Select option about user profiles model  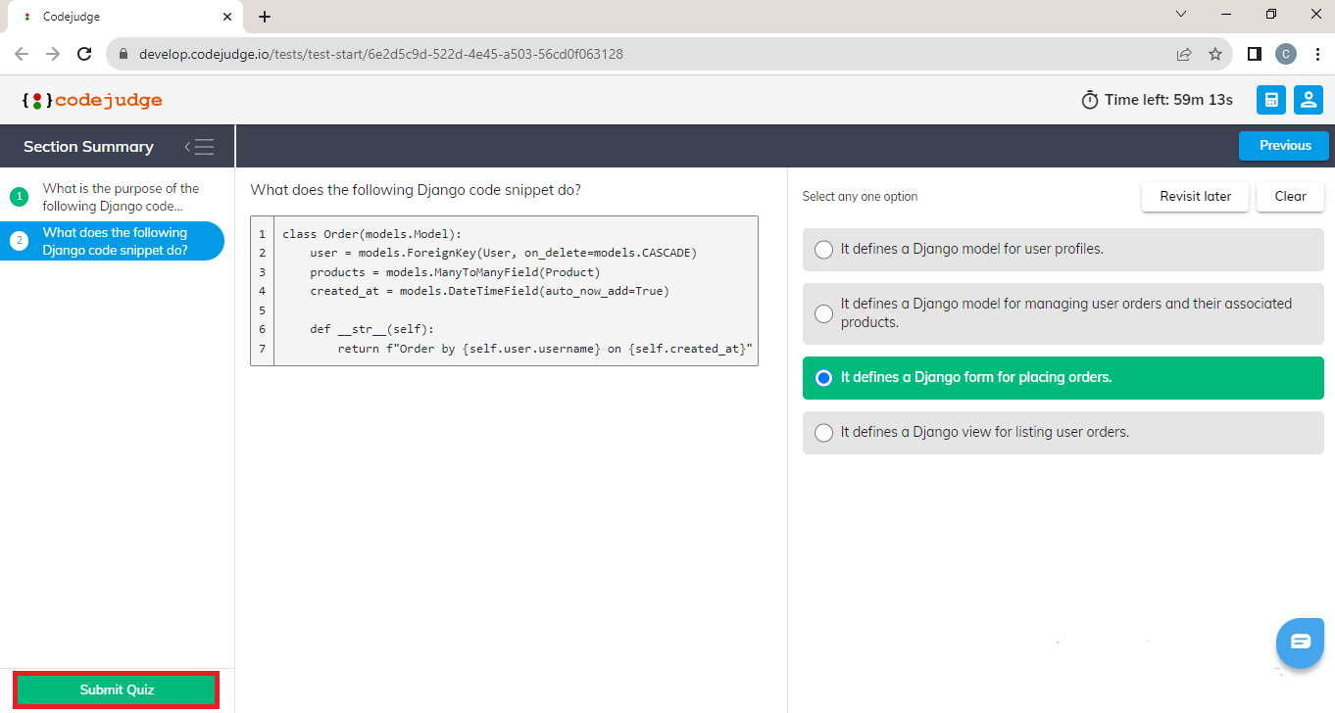pyautogui.click(x=1063, y=250)
